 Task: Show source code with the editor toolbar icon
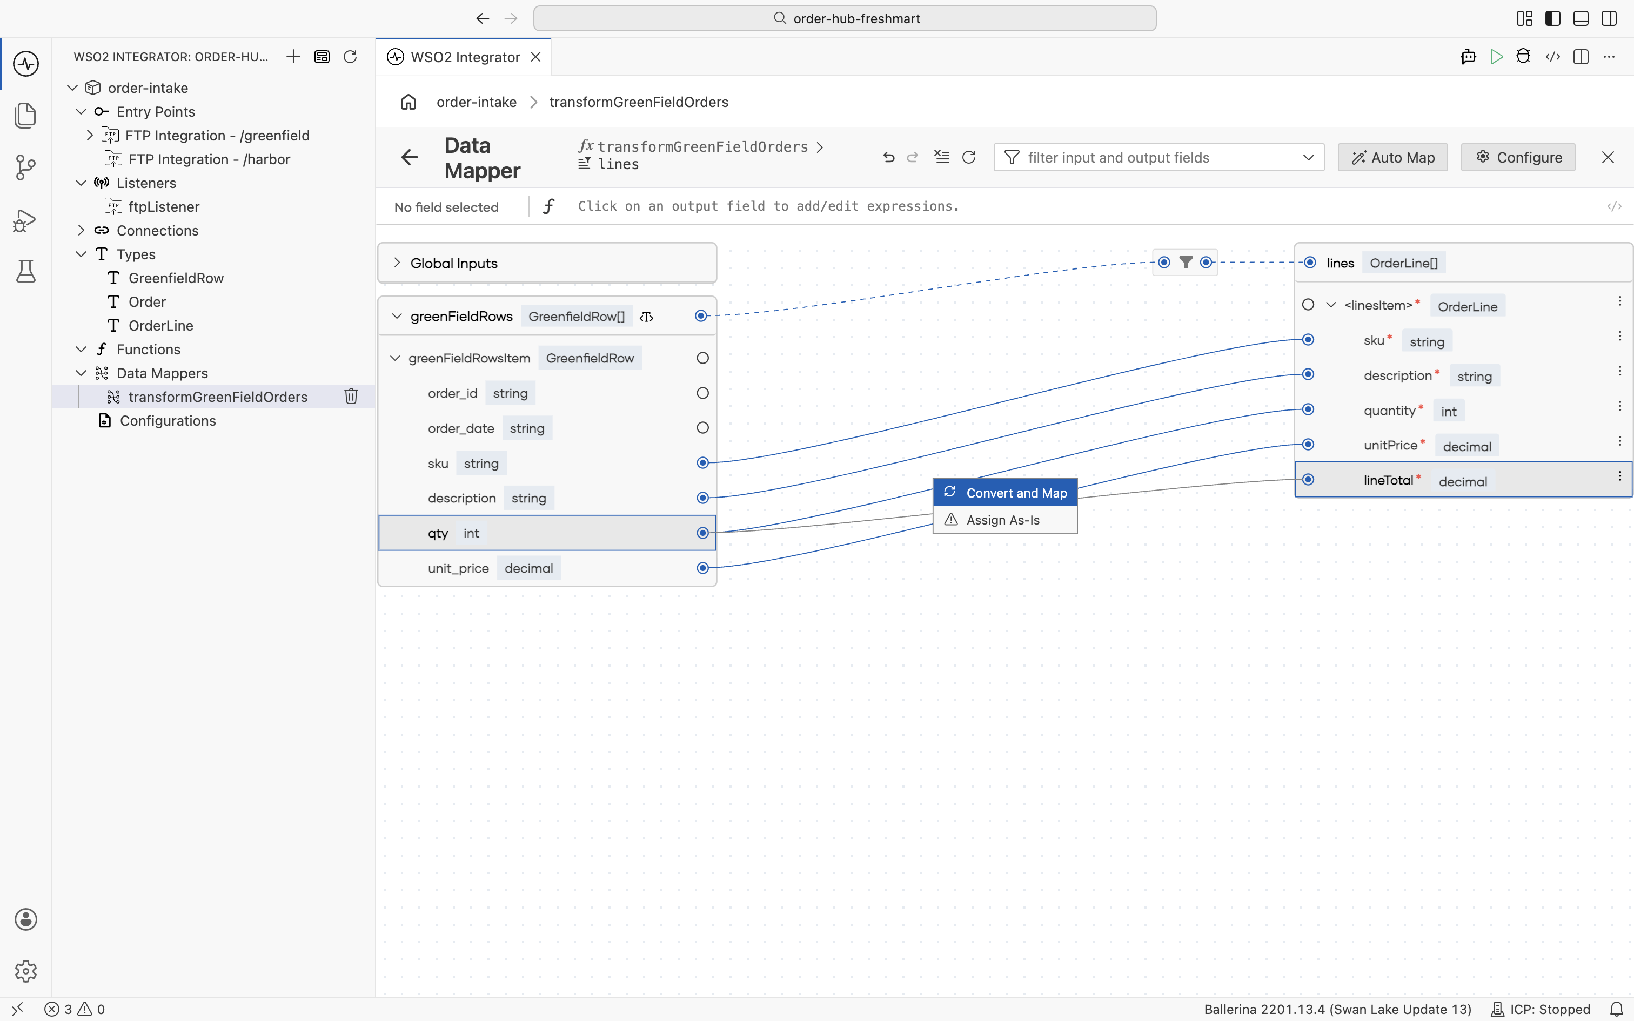pyautogui.click(x=1553, y=57)
